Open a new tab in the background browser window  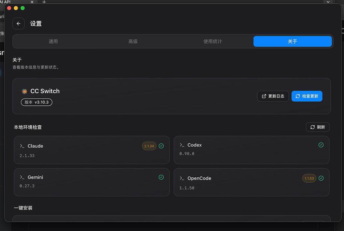click(44, 2)
